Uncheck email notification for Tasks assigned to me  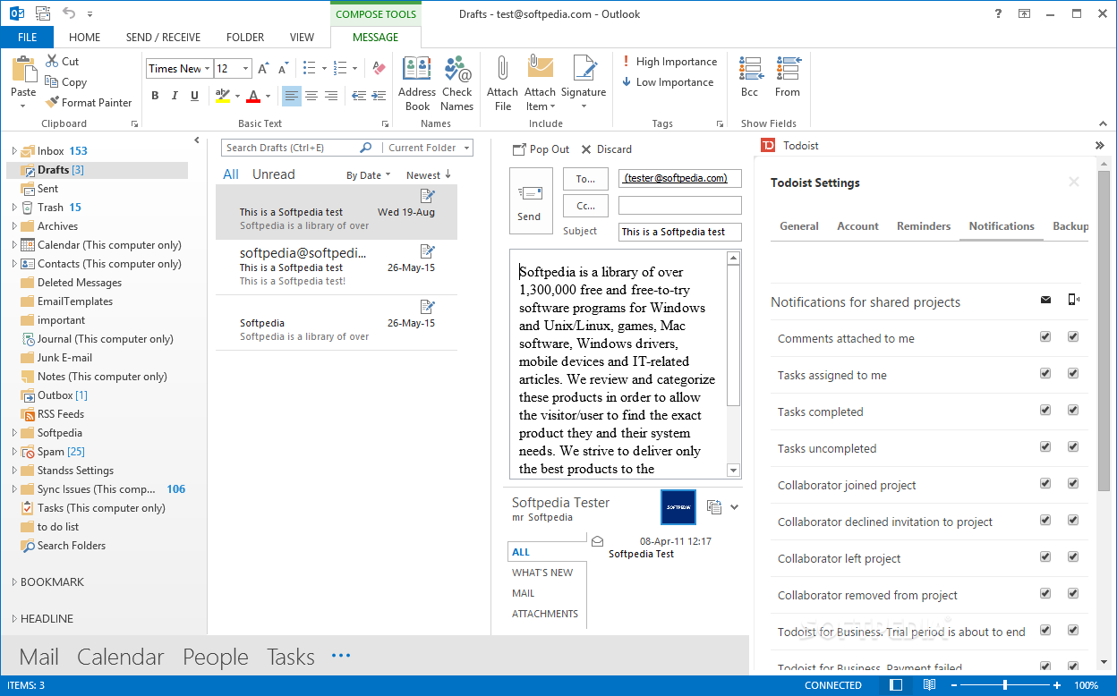click(1045, 374)
